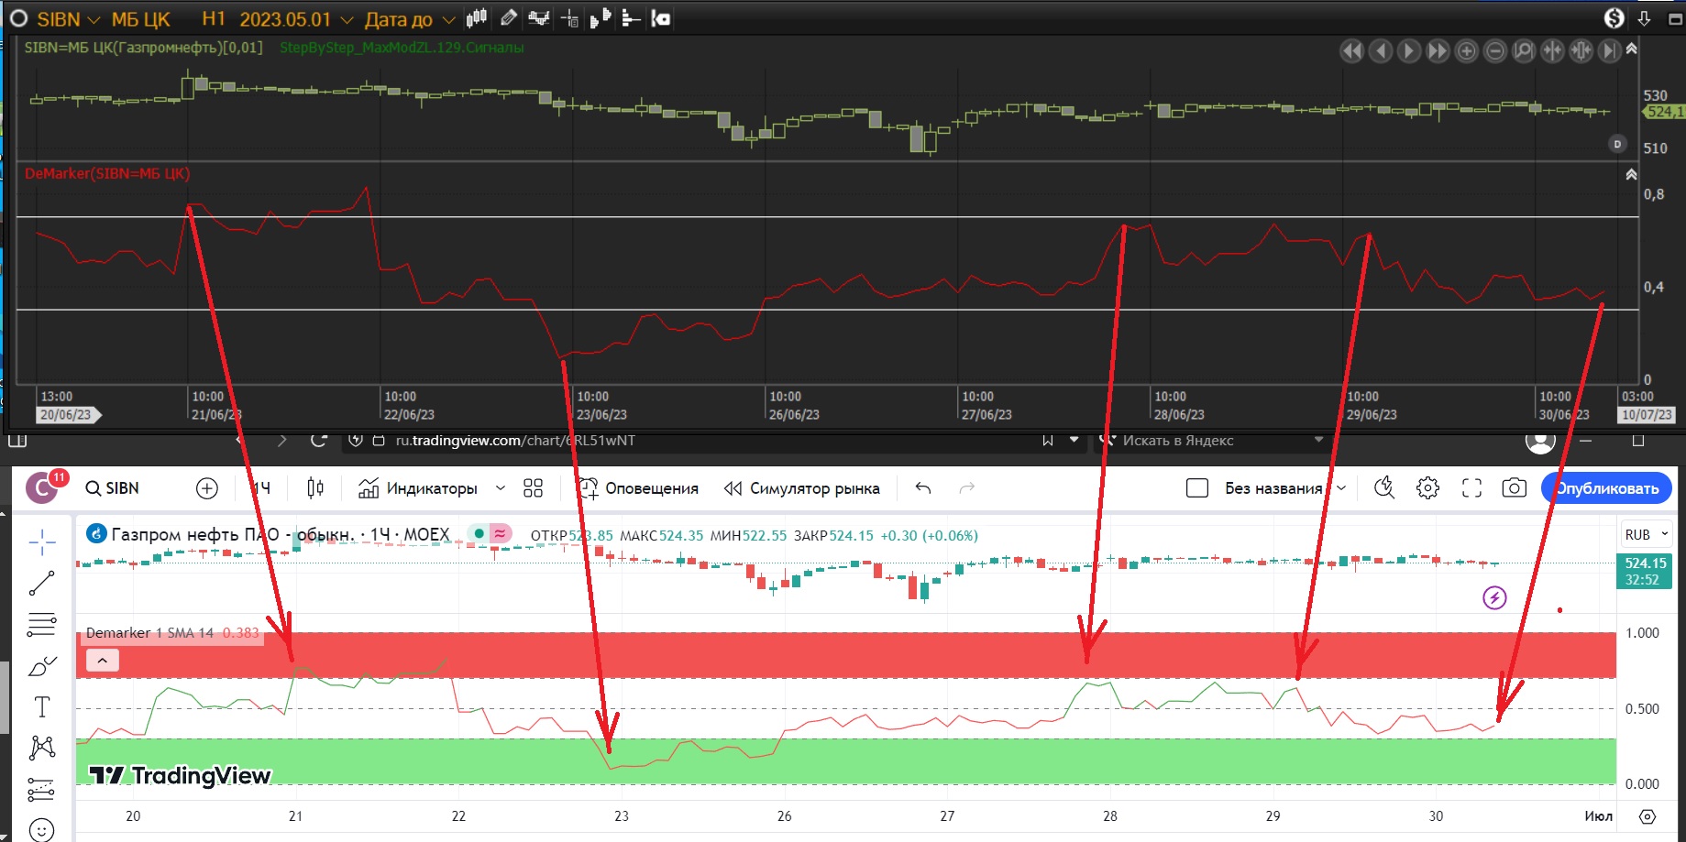Toggle the D button on price chart
Viewport: 1686px width, 842px height.
point(1617,144)
